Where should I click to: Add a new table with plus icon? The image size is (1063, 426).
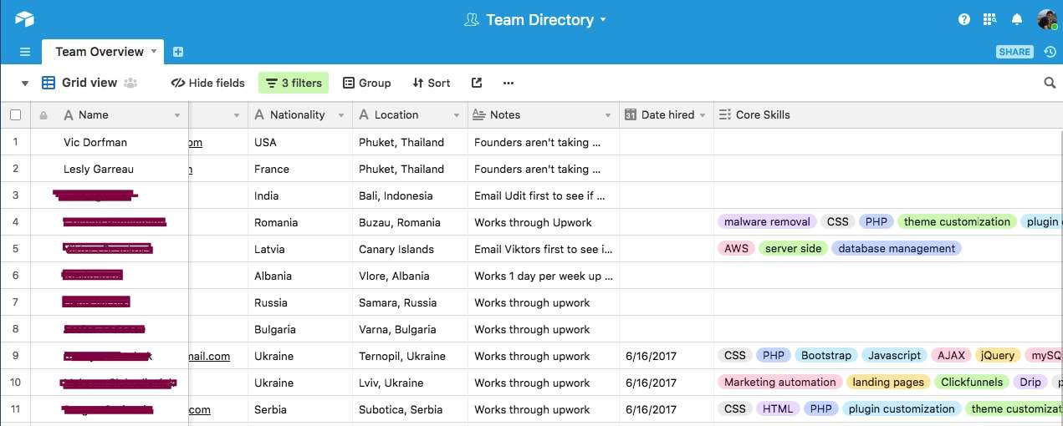[x=177, y=52]
